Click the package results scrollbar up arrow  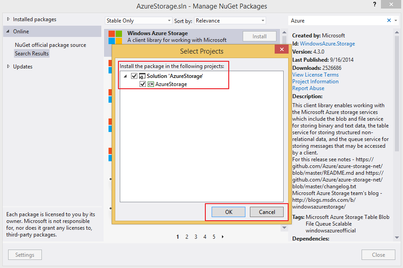(x=284, y=32)
